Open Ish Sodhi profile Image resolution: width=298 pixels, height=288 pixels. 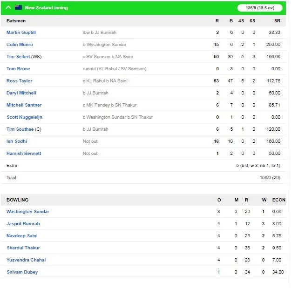(x=17, y=141)
